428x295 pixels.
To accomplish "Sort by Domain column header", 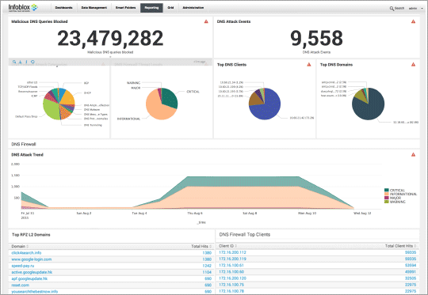I will click(20, 246).
